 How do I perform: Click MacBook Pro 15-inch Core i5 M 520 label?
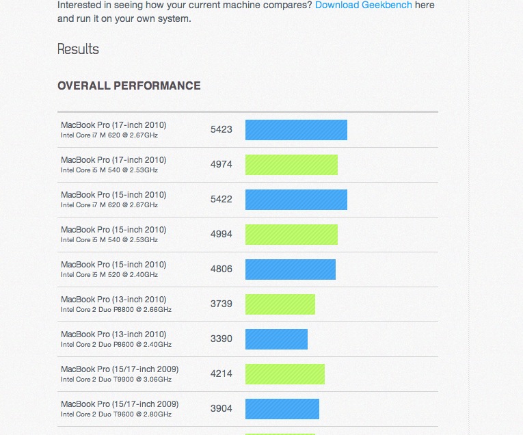pyautogui.click(x=113, y=269)
